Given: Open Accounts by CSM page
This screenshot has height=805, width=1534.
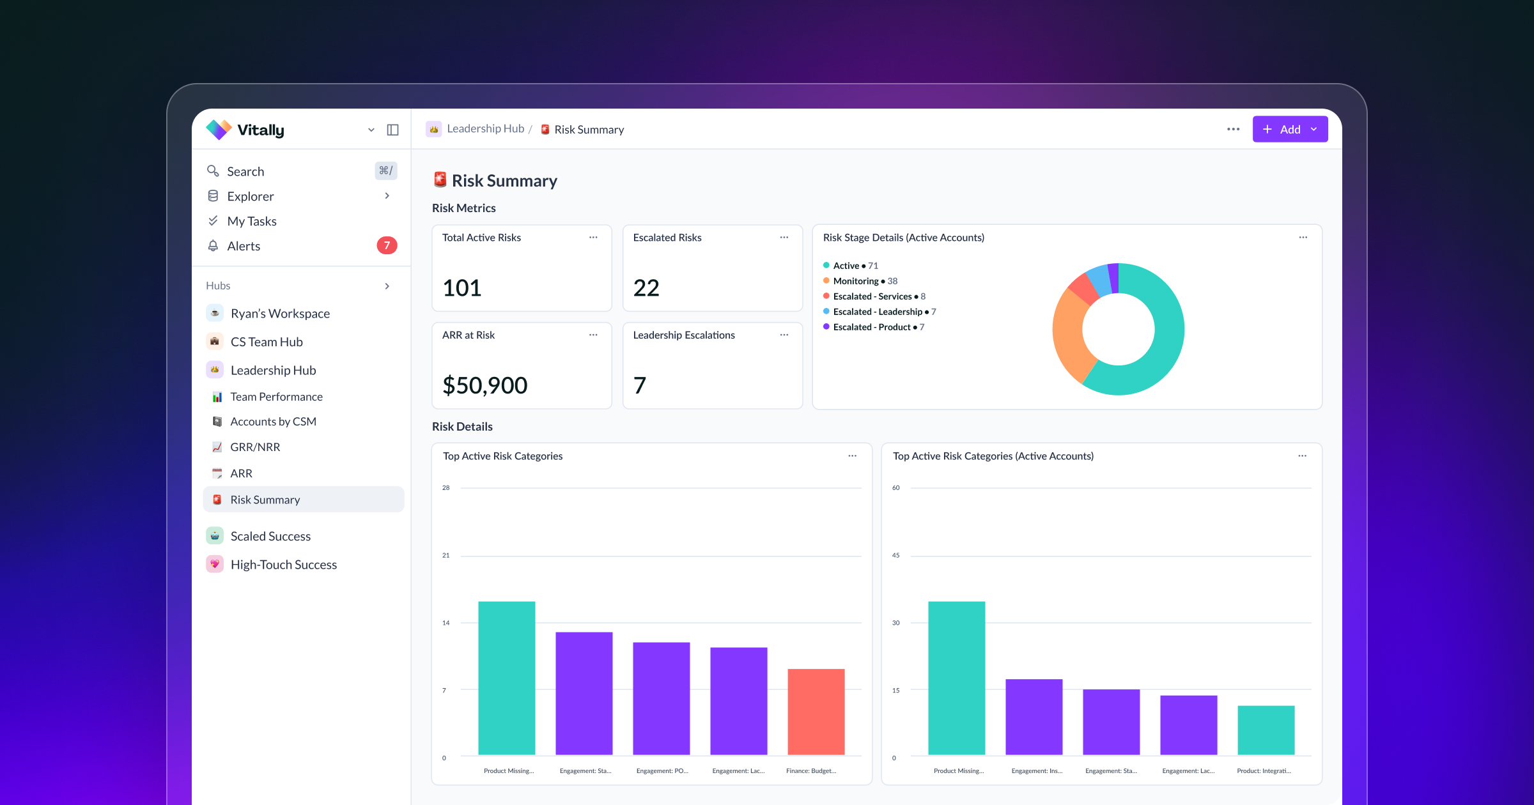Looking at the screenshot, I should click(x=273, y=422).
